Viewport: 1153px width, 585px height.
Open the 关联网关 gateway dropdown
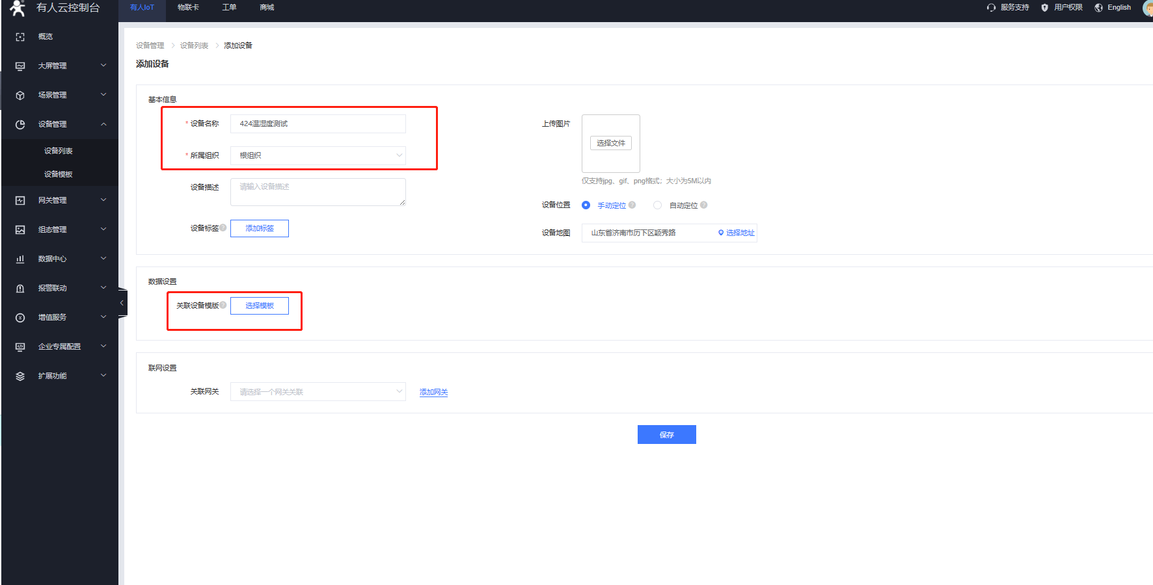tap(318, 392)
